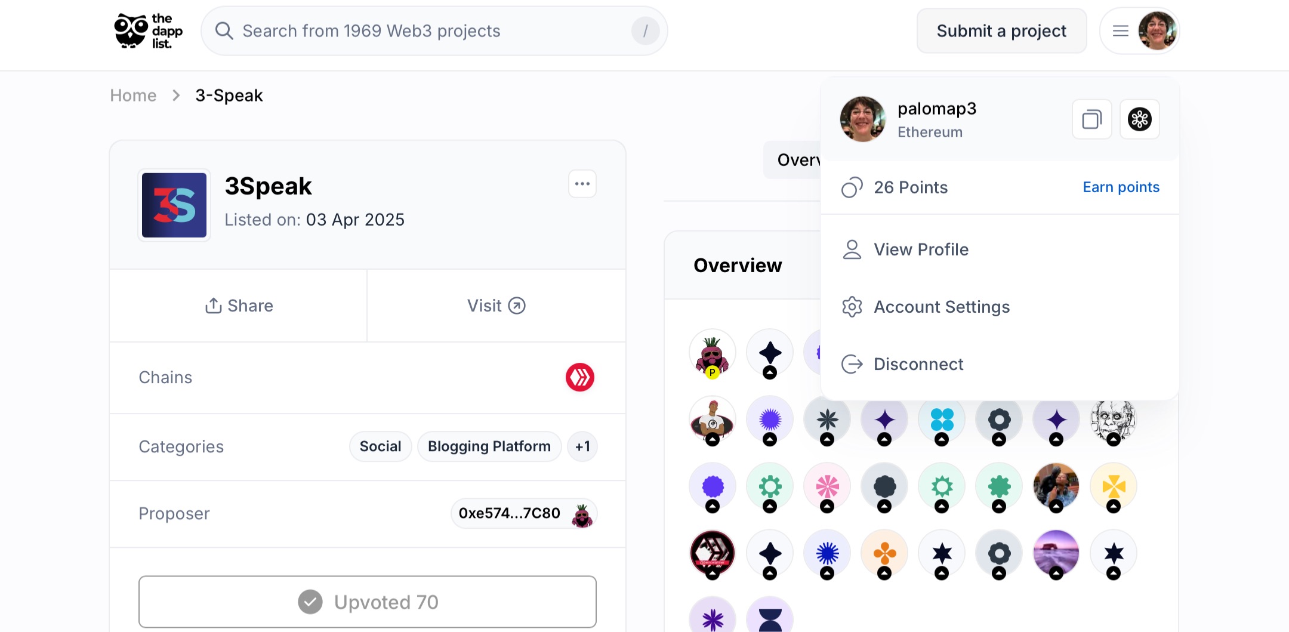
Task: Click the pink flower voter avatar
Action: click(x=827, y=487)
